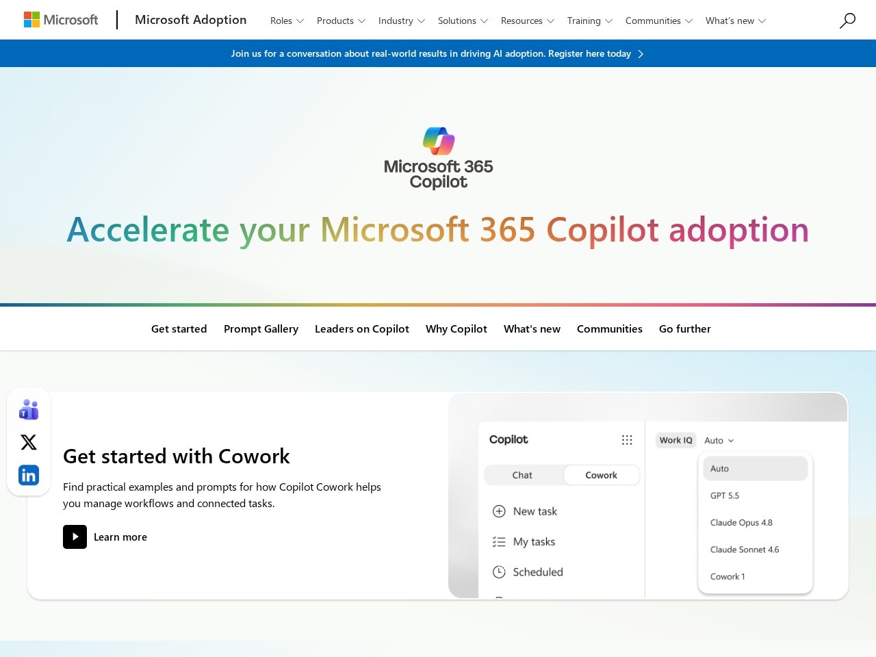Click the Get started with Cowork heading
This screenshot has height=657, width=876.
coord(177,456)
